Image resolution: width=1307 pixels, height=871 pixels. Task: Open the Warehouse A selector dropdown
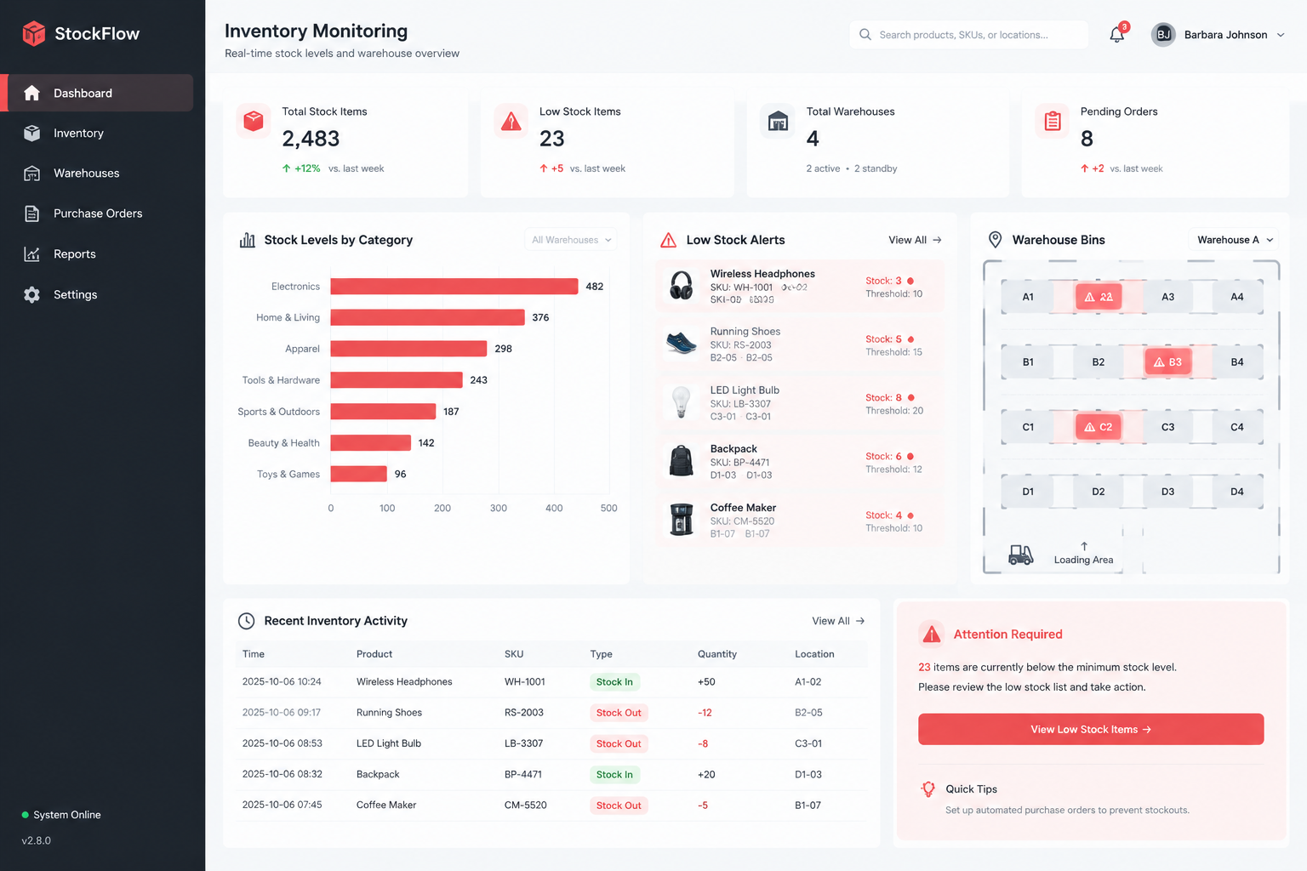tap(1234, 240)
